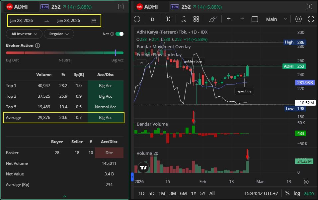Collapse the broker summary panel chevron
Image resolution: width=318 pixels, height=200 pixels.
tap(65, 196)
